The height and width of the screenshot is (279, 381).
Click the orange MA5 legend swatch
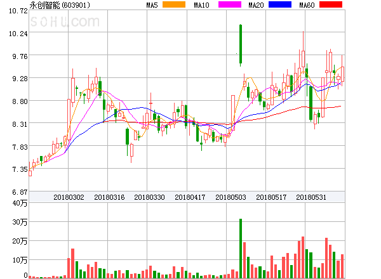click(174, 4)
